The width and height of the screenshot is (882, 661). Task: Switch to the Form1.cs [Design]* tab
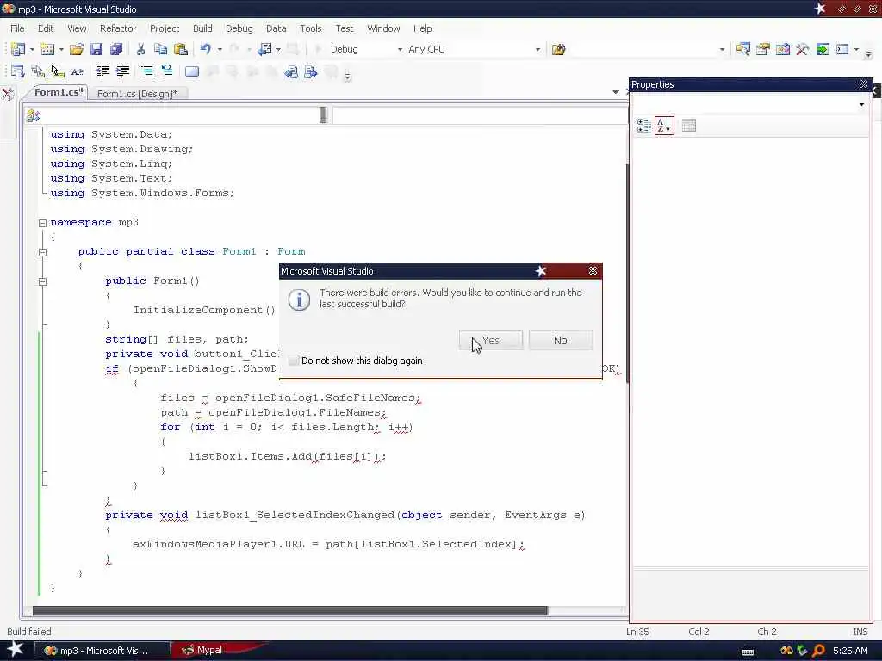(137, 93)
